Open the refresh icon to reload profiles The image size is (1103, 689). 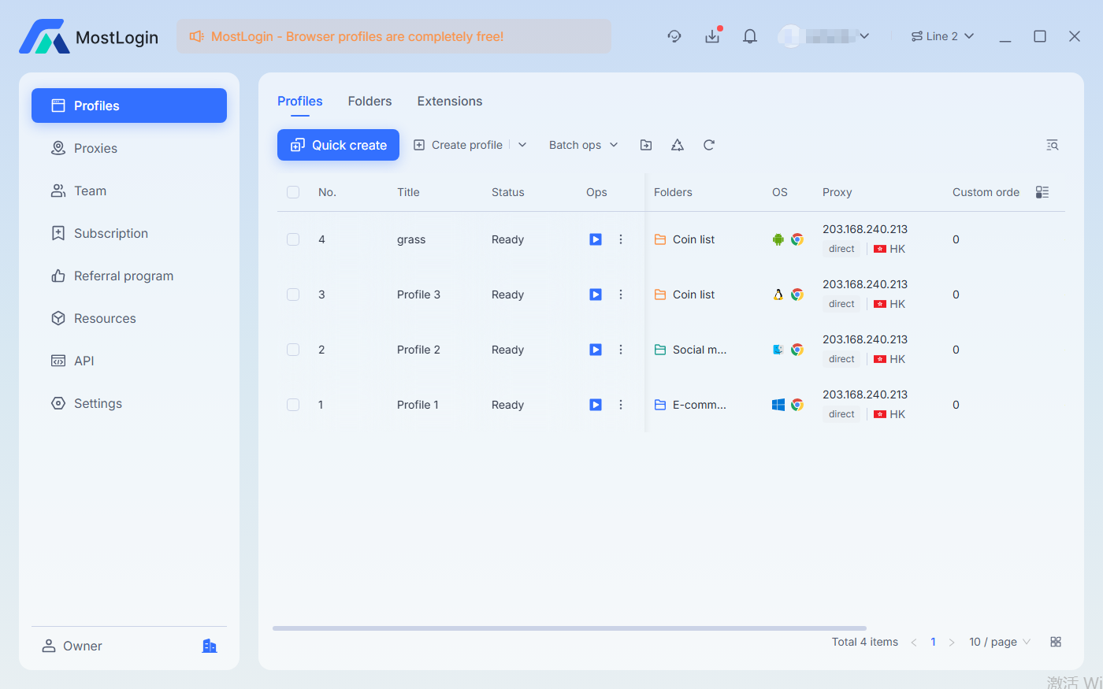click(x=708, y=145)
